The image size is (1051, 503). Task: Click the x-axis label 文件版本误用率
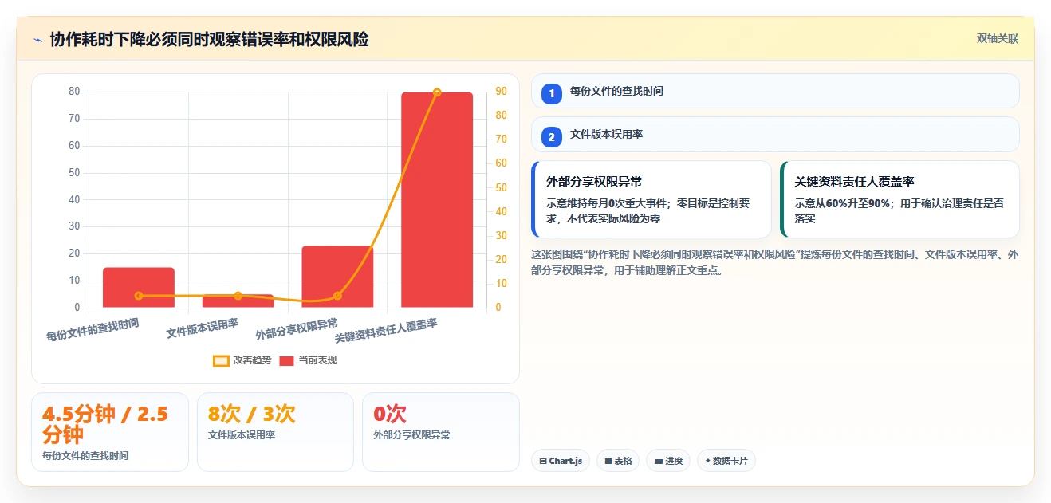203,328
